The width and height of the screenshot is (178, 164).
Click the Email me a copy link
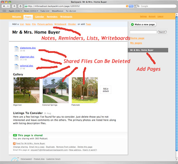[x=37, y=147]
